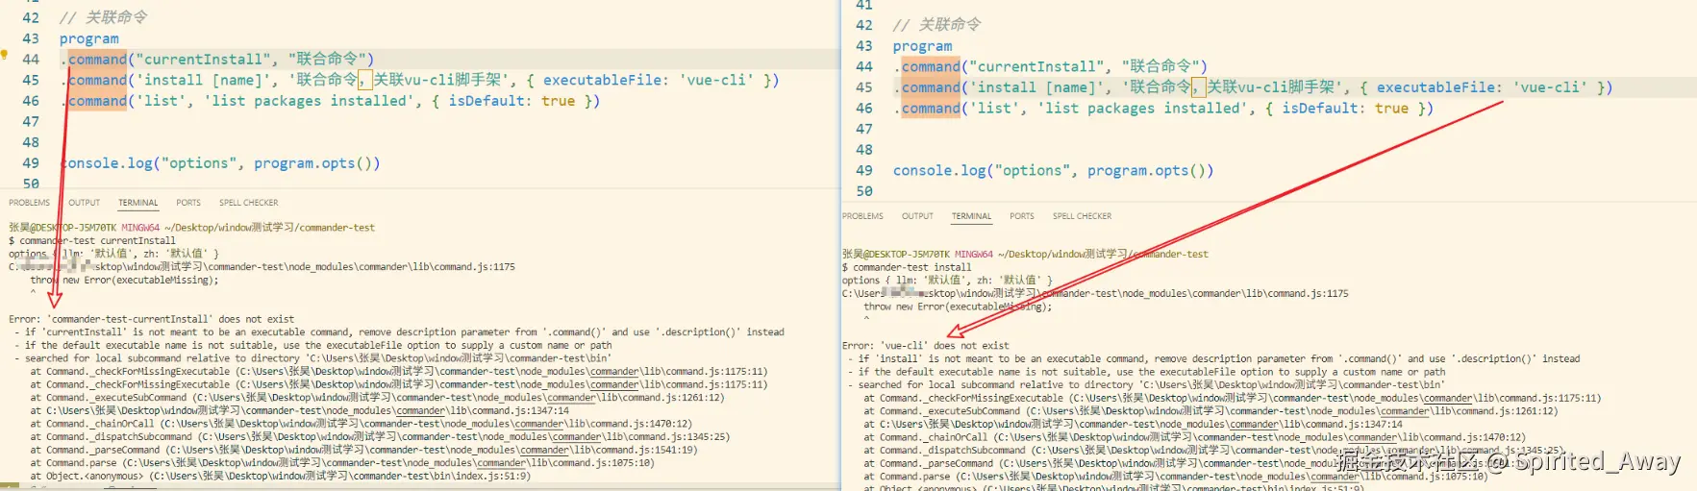The height and width of the screenshot is (491, 1697).
Task: Click 'vue-cli' string in the left editor
Action: pos(716,80)
